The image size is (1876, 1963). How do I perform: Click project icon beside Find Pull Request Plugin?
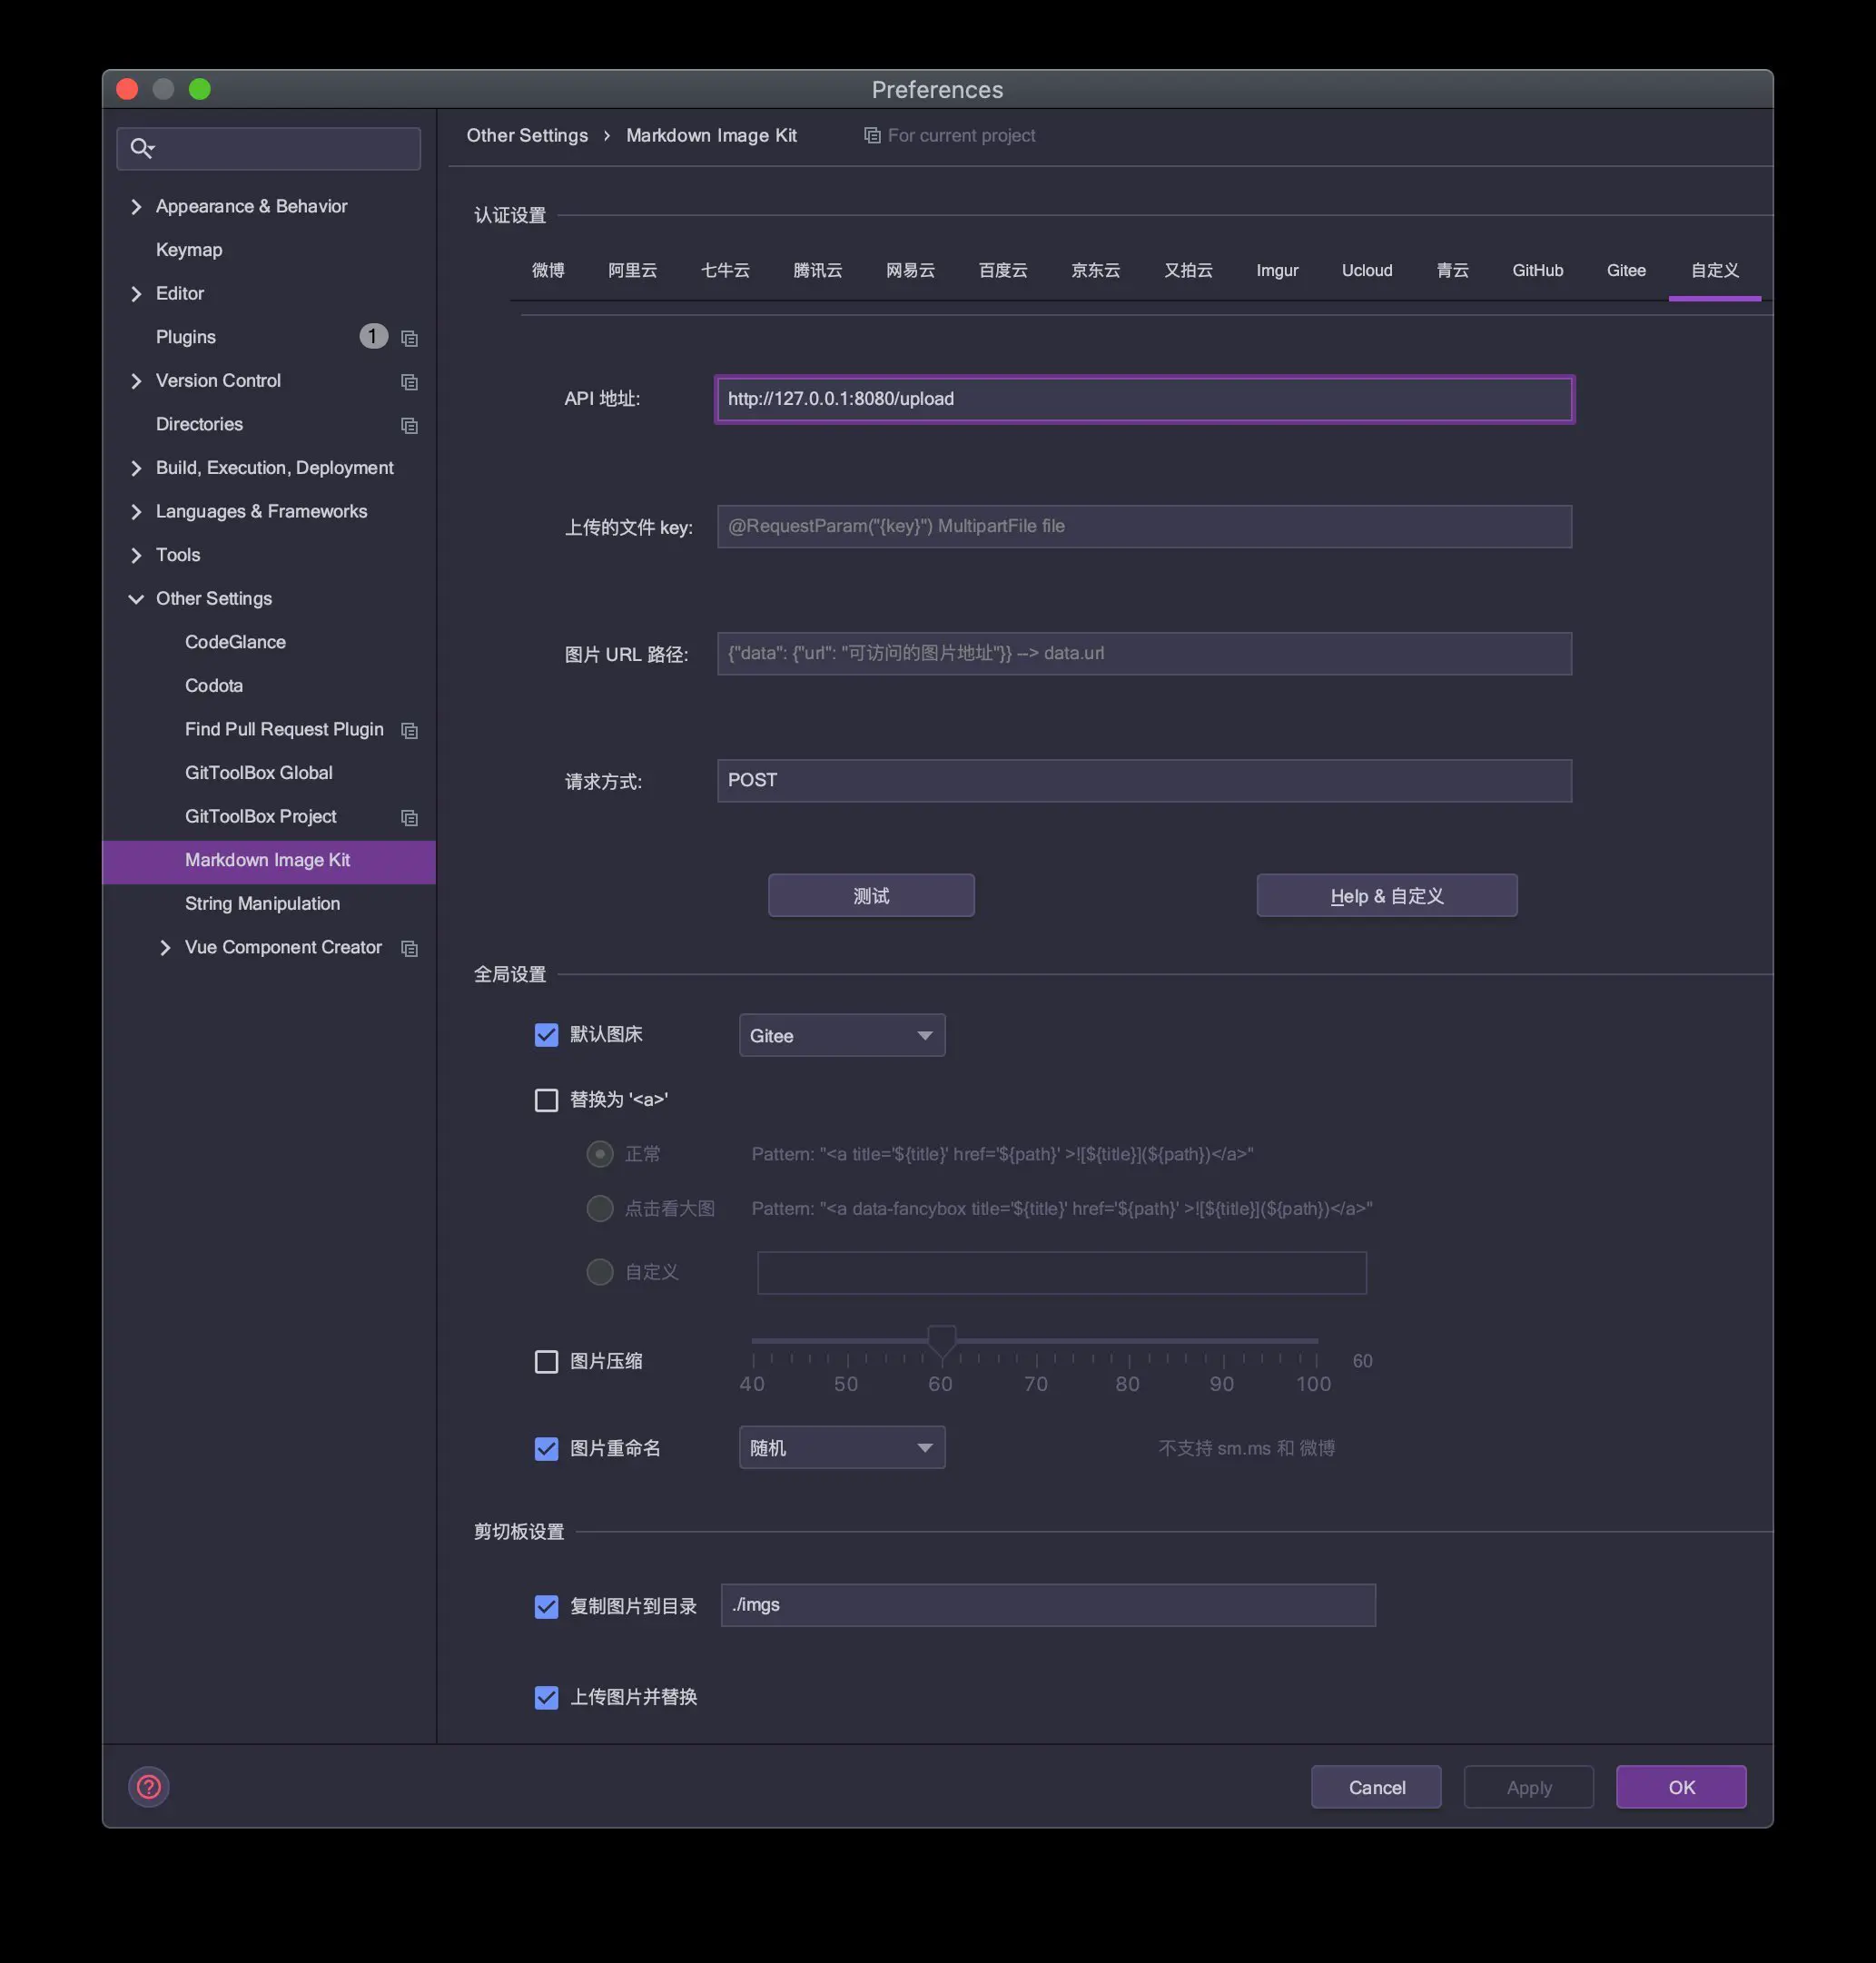click(x=409, y=730)
